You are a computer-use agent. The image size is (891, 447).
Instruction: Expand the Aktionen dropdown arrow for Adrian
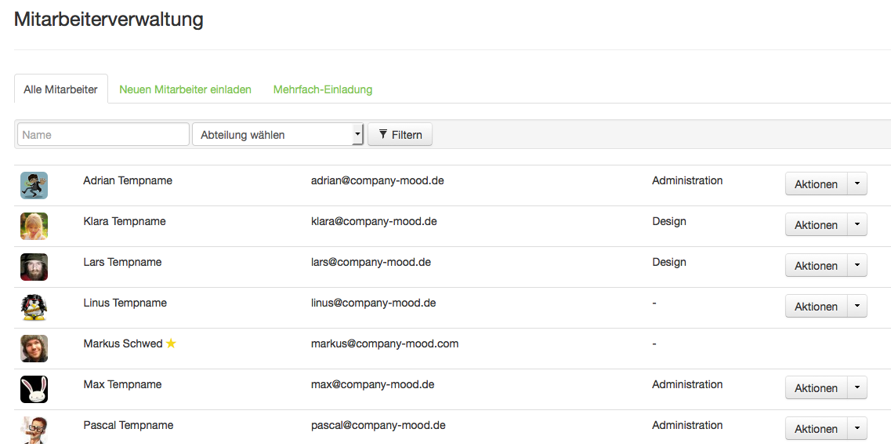pos(857,184)
